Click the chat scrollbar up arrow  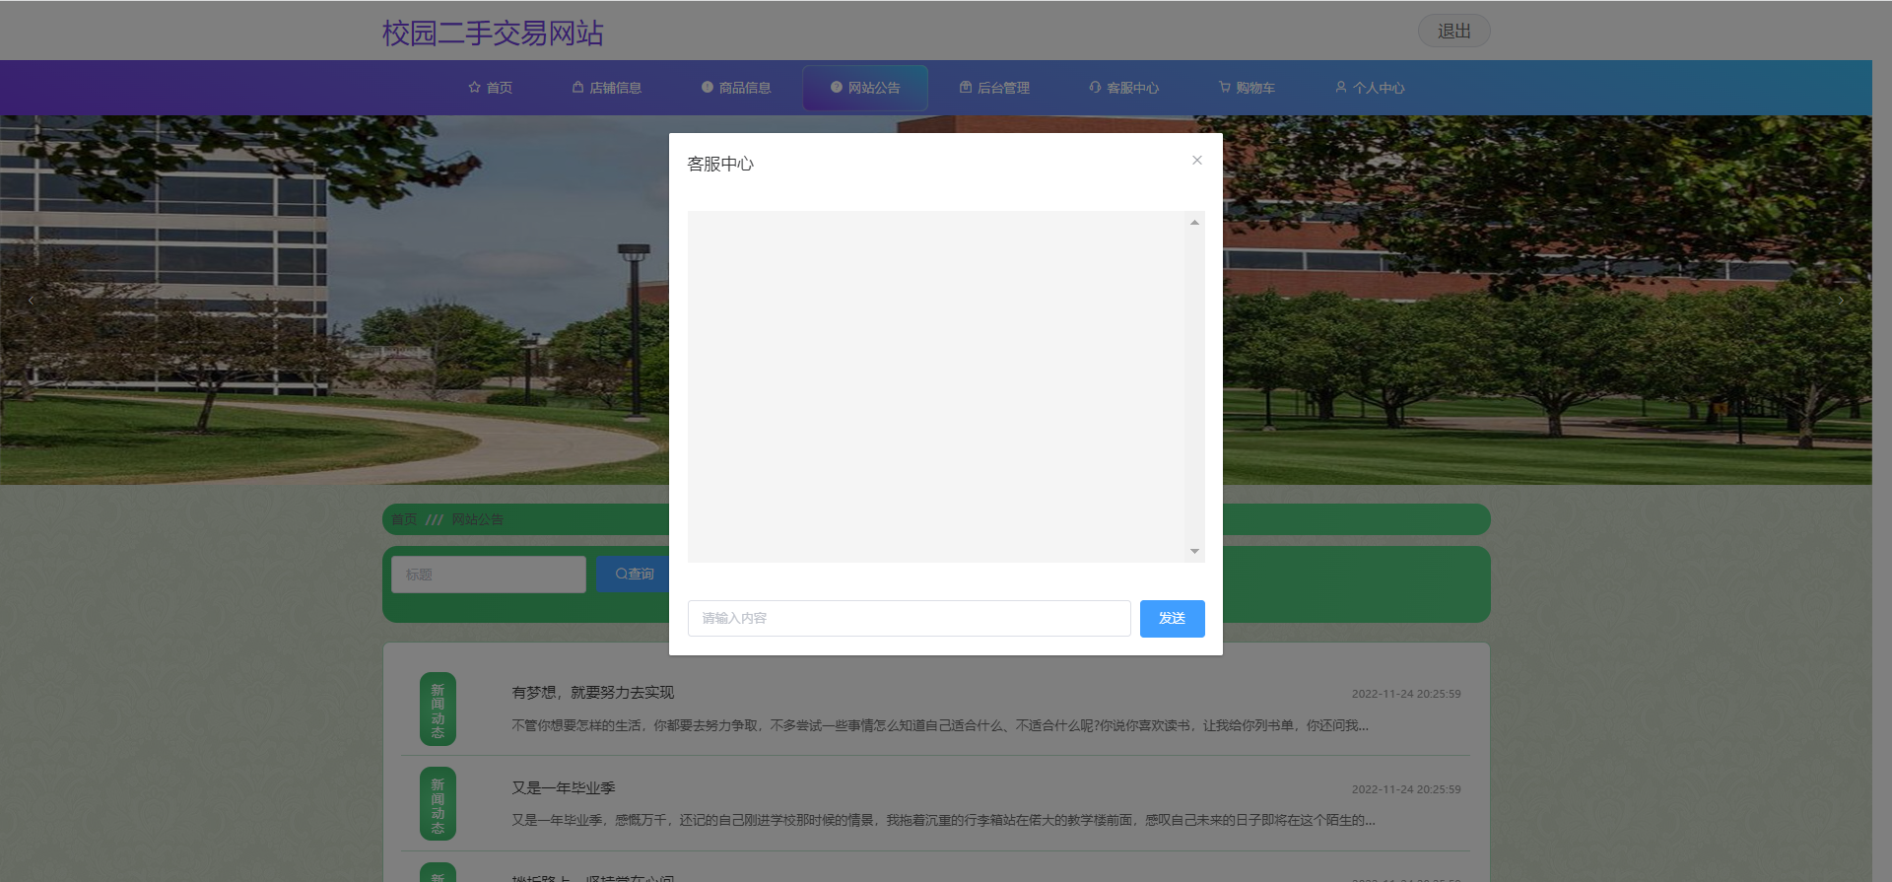coord(1194,223)
